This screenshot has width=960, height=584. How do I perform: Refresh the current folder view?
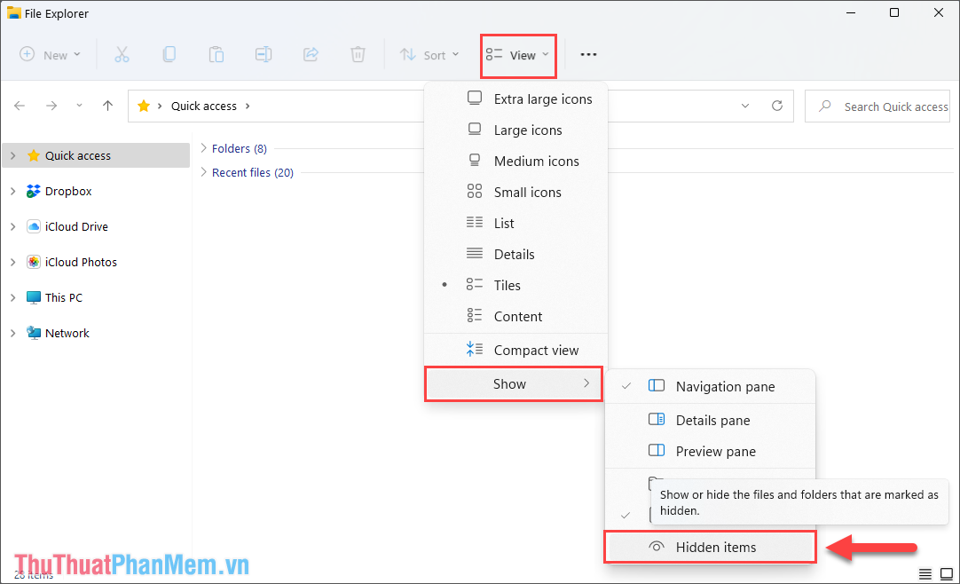776,106
